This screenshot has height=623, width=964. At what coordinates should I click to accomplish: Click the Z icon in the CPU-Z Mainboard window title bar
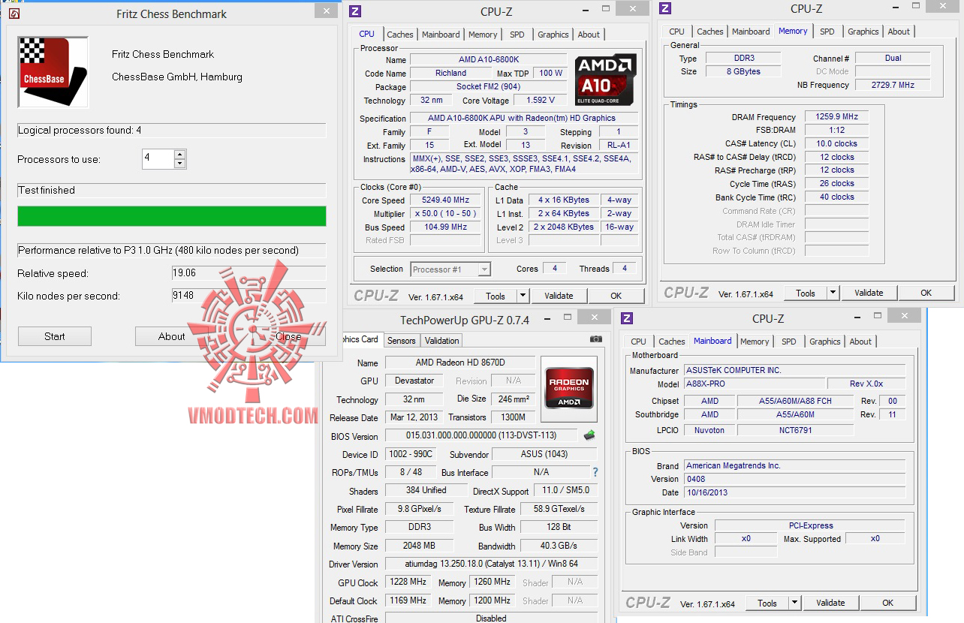pyautogui.click(x=628, y=318)
